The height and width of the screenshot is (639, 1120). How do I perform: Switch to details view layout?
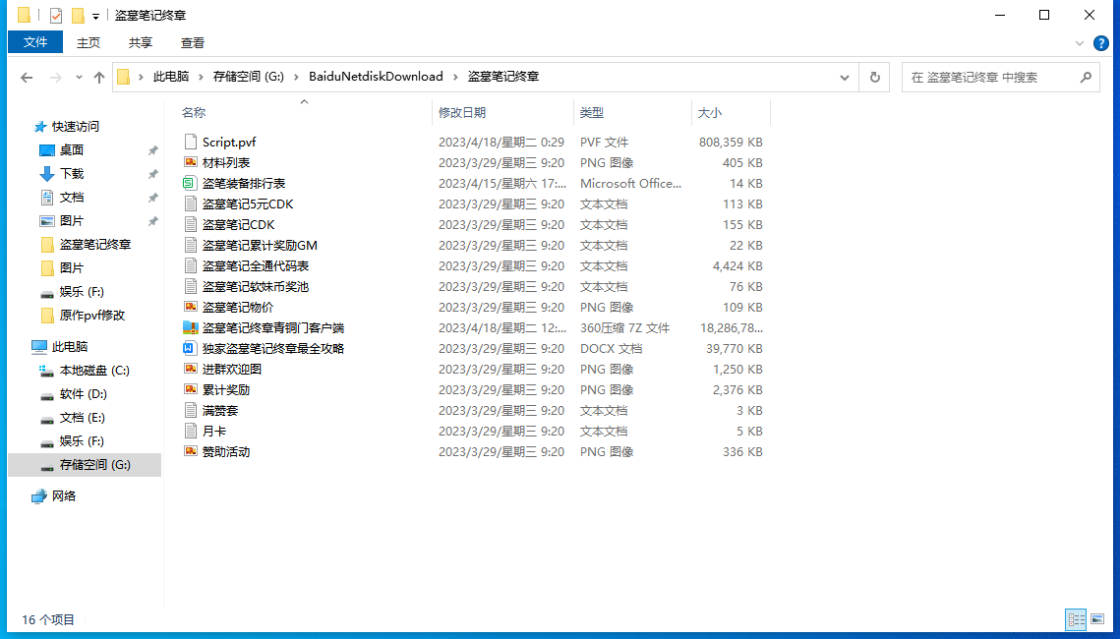1076,619
